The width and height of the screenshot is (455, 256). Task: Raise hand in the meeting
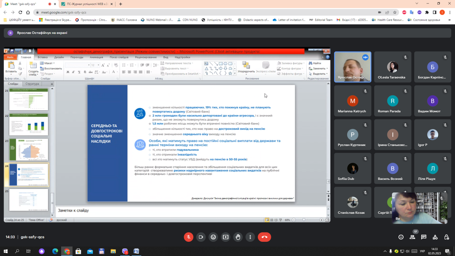[x=238, y=237]
